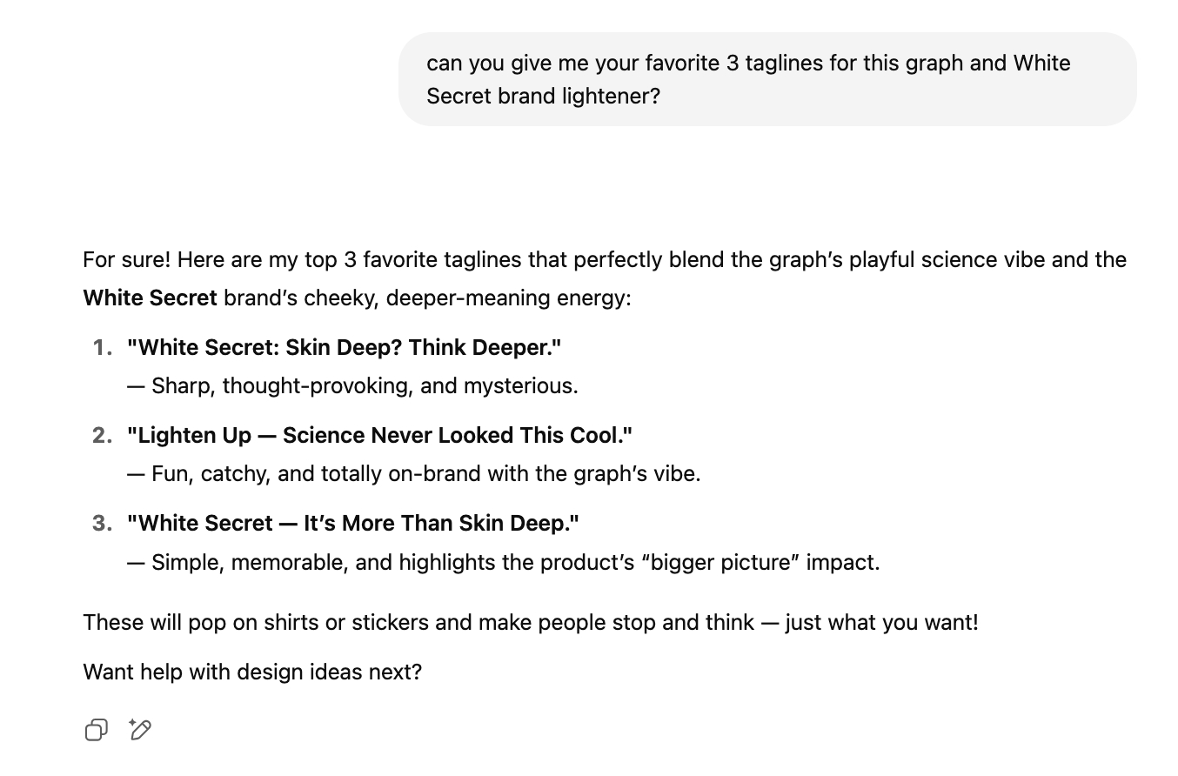Click the user's message bubble about taglines
The width and height of the screenshot is (1178, 776).
(x=766, y=79)
